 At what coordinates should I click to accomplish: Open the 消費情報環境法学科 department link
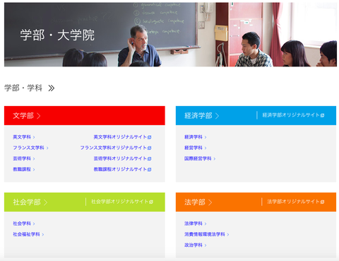pos(205,234)
